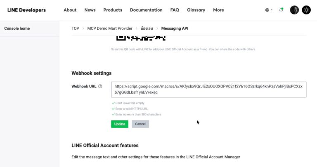Click the green Update button

[120, 124]
